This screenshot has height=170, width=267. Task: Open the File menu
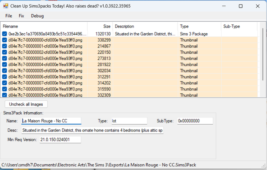9,16
